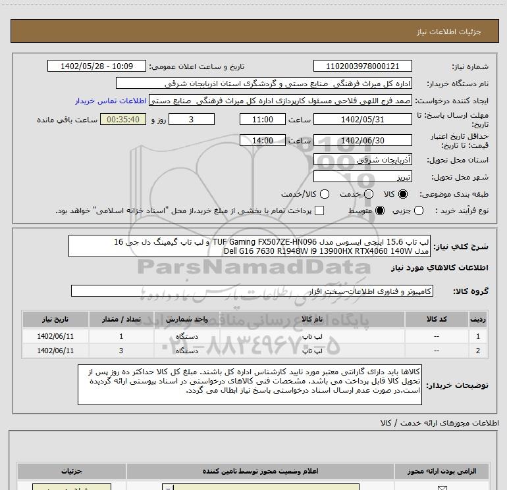Click the buyer organization name field

click(264, 84)
